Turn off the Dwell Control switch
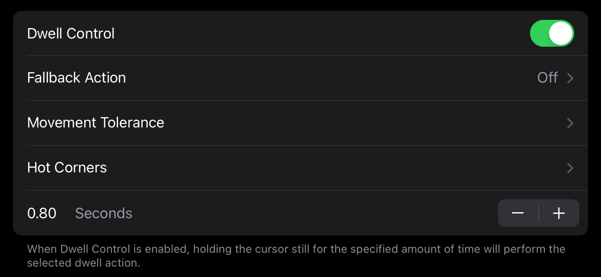The height and width of the screenshot is (277, 601). [x=552, y=33]
